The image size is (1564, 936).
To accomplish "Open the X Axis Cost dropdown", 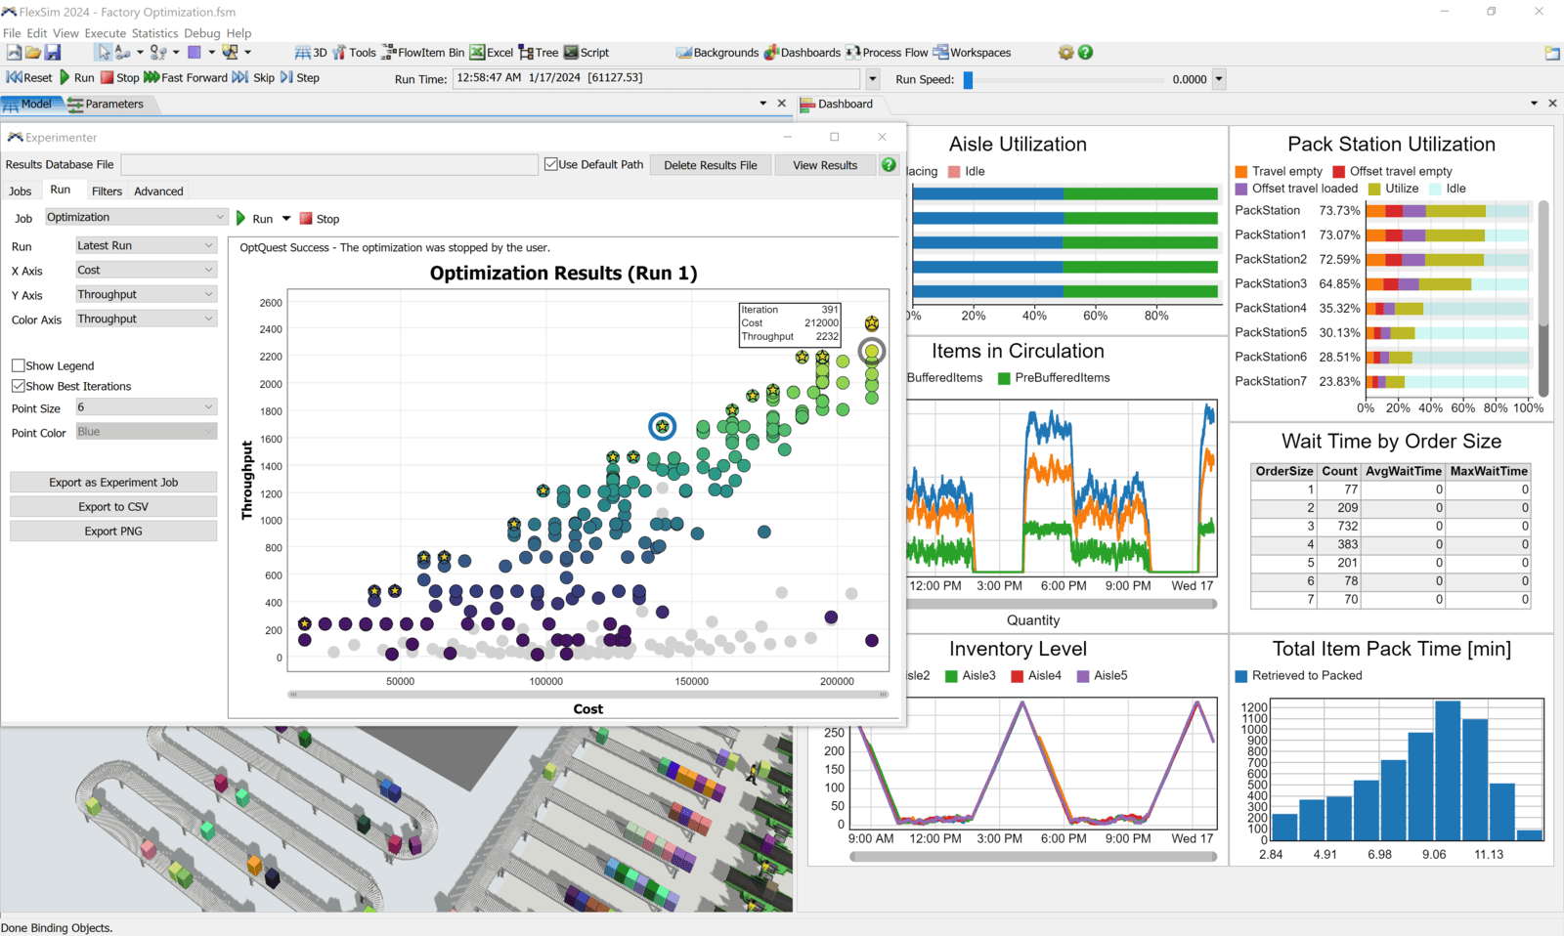I will (x=146, y=271).
